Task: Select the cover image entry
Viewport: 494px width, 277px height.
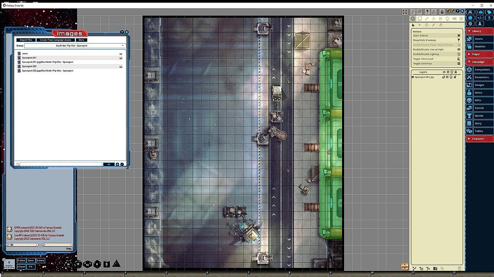Action: [70, 53]
